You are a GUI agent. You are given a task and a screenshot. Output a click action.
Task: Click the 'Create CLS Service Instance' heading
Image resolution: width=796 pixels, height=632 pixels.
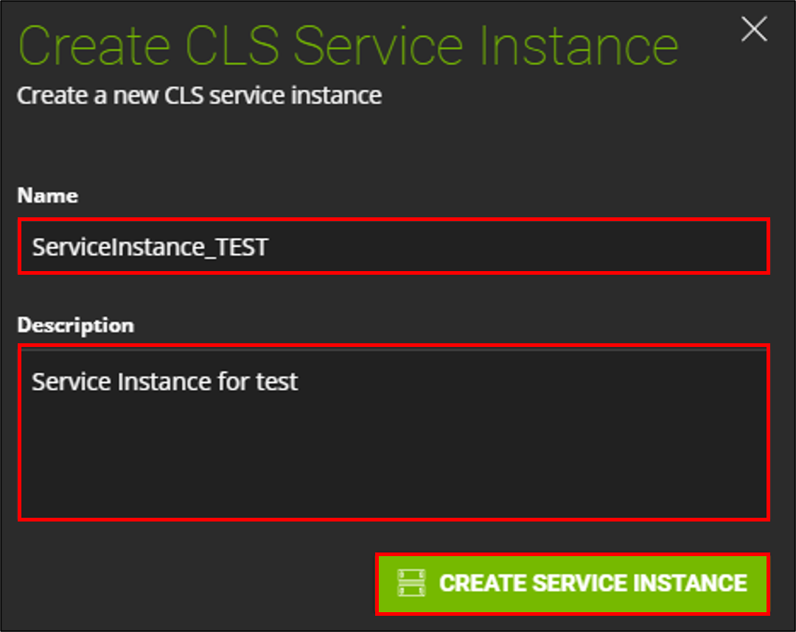point(348,46)
